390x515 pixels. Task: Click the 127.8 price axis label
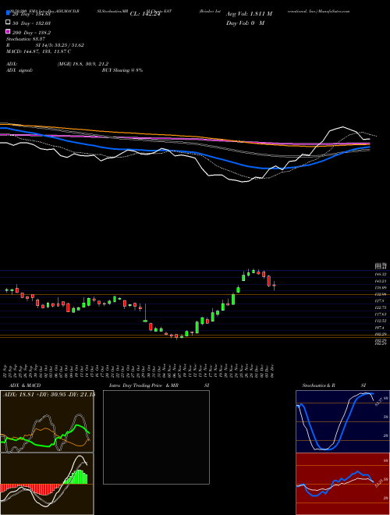380,301
